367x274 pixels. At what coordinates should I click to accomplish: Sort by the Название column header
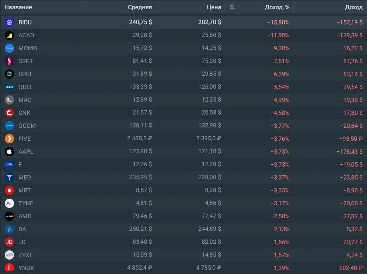coord(18,7)
